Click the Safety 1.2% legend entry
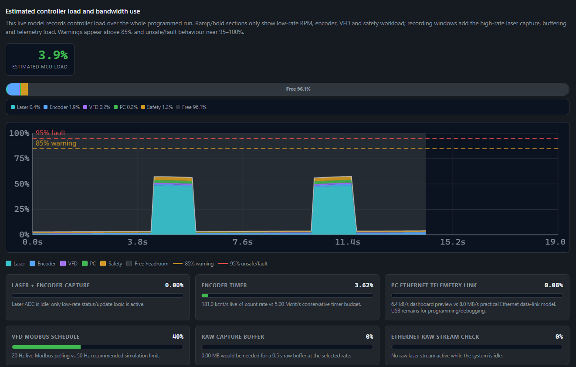The image size is (576, 367). [x=157, y=107]
